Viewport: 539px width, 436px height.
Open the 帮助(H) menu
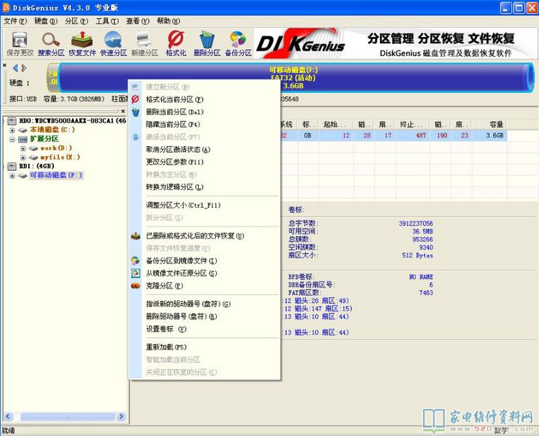[x=168, y=21]
